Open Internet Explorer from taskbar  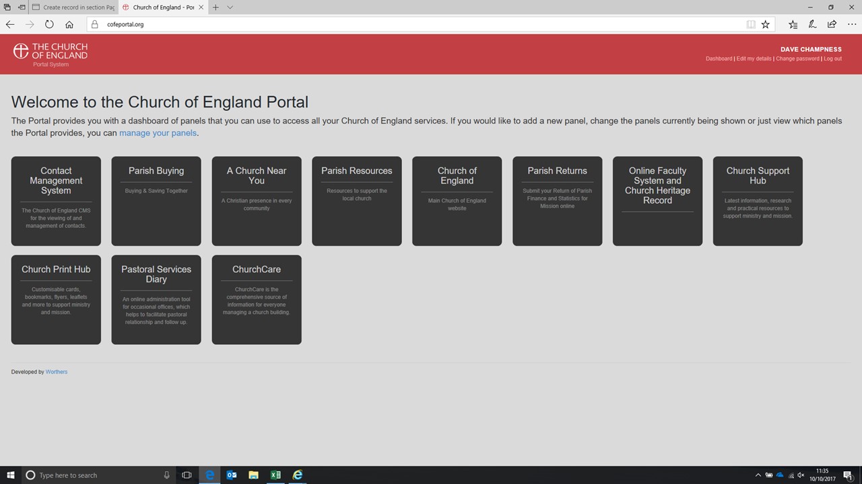click(x=297, y=475)
